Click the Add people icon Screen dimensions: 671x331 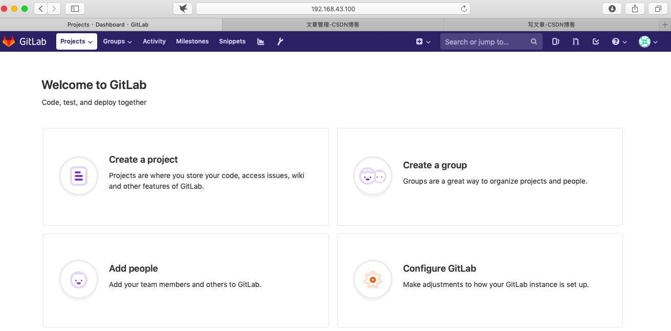point(78,279)
